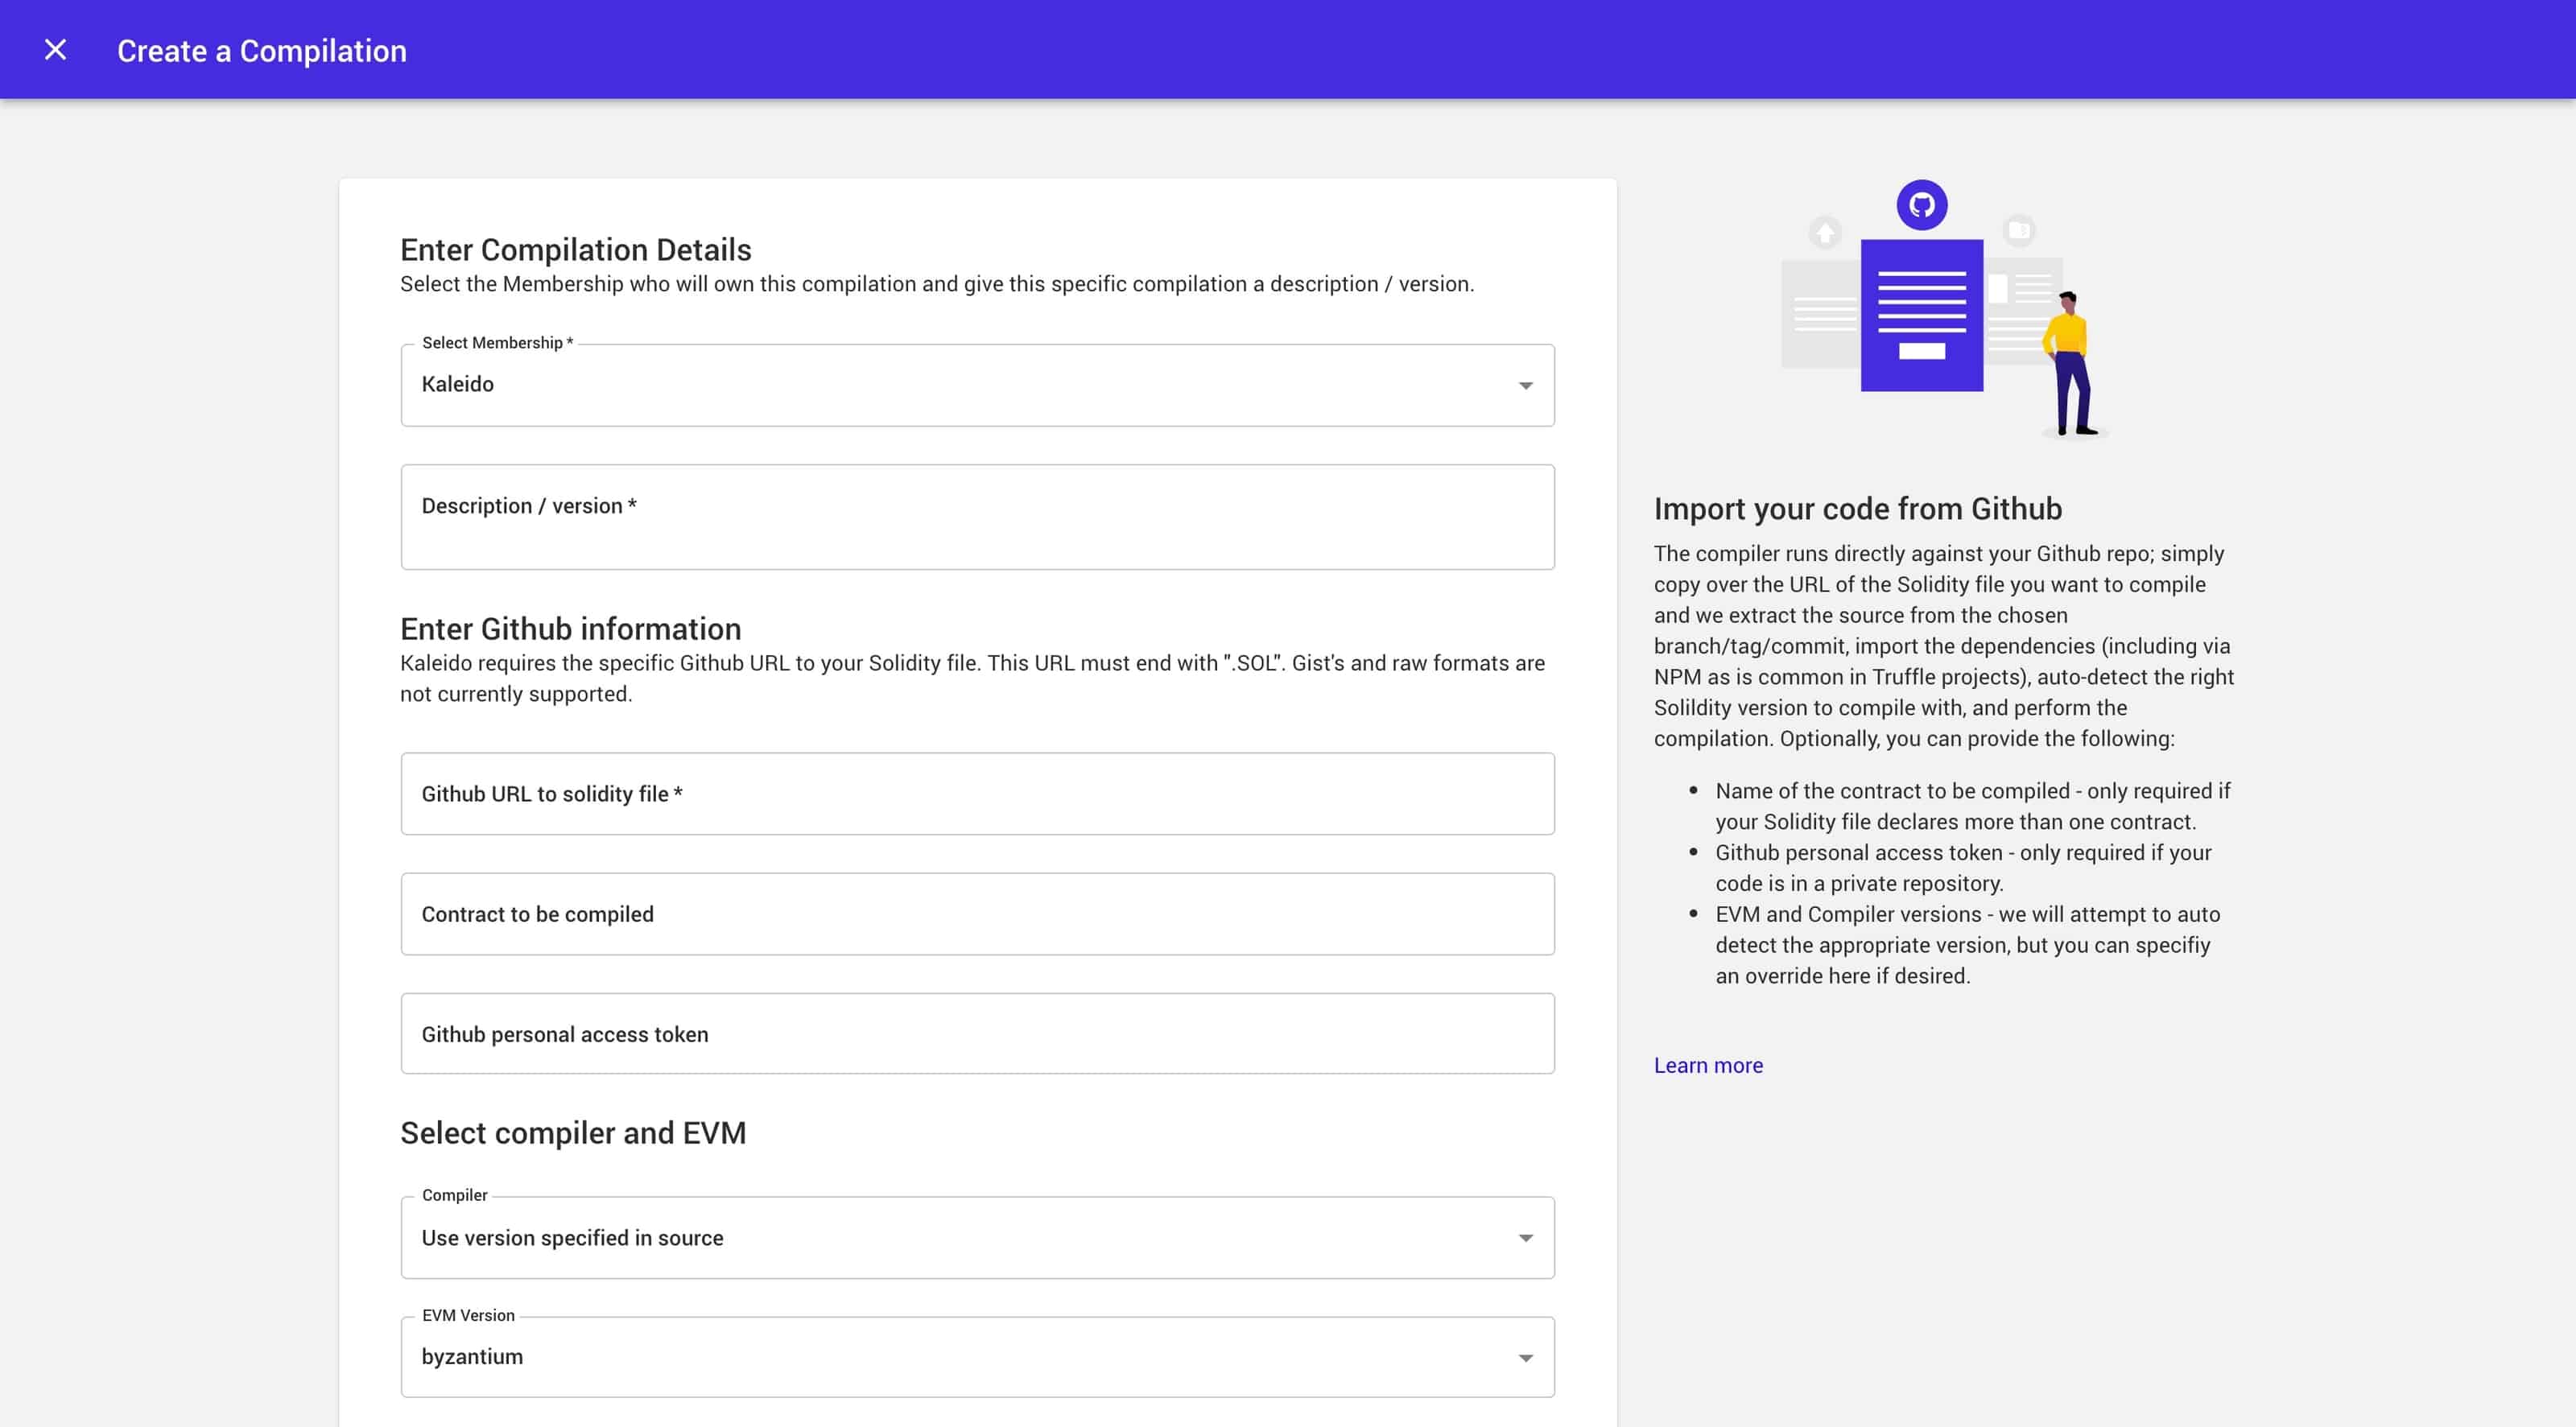
Task: Click the Create a Compilation title
Action: tap(262, 50)
